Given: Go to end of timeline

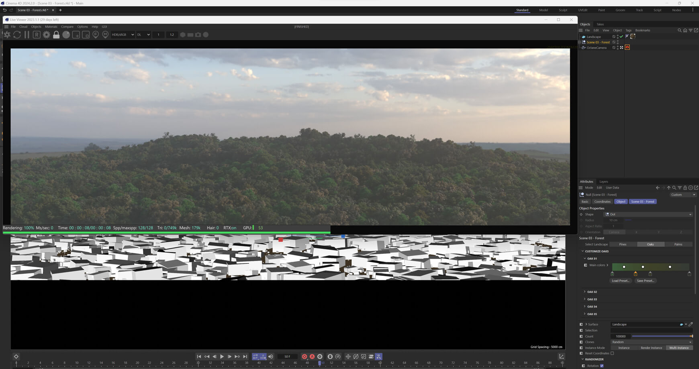Looking at the screenshot, I should click(245, 357).
